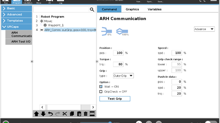Delete node with trash icon
220x123 pixels.
pos(86,114)
